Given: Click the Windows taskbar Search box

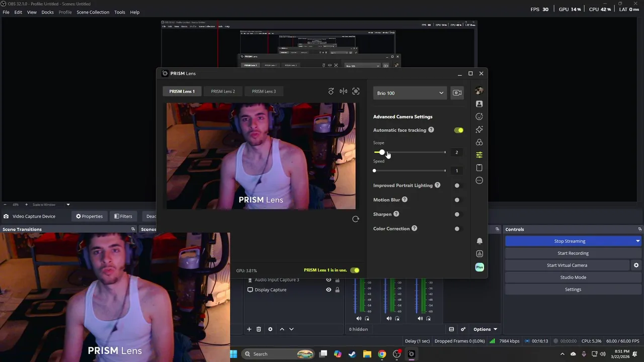Looking at the screenshot, I should click(279, 354).
